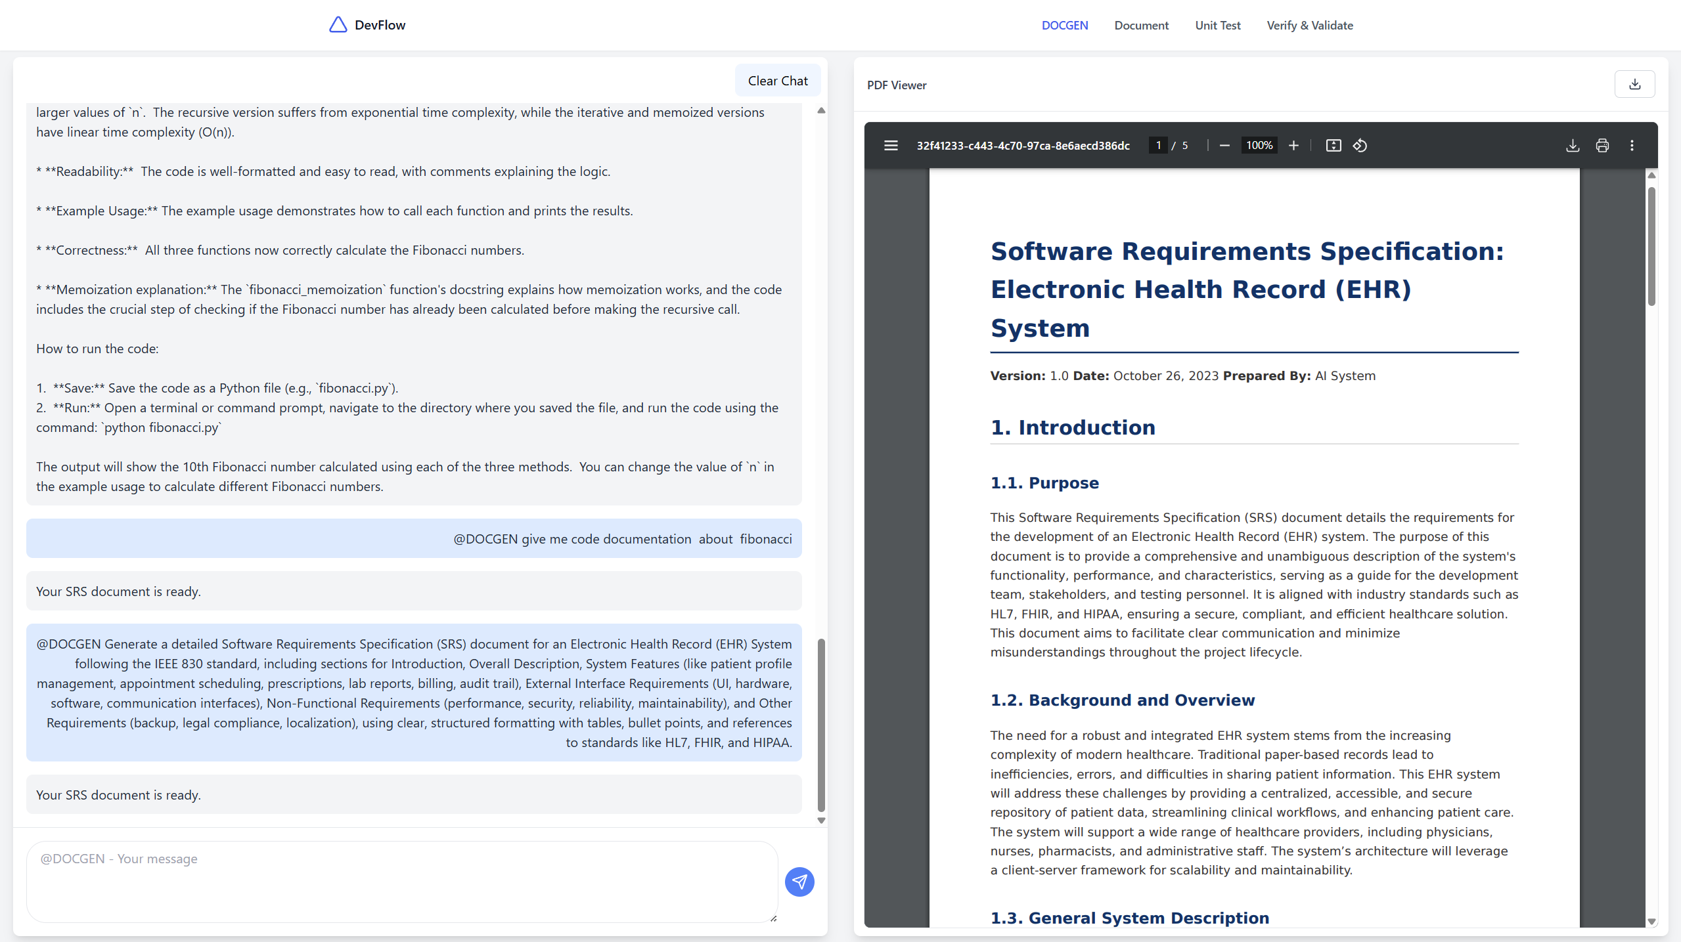Click the fit-to-page icon in PDF toolbar
1681x942 pixels.
1334,145
